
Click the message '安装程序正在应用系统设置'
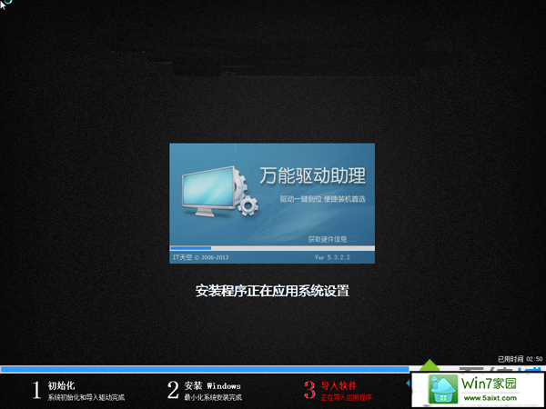(x=272, y=291)
